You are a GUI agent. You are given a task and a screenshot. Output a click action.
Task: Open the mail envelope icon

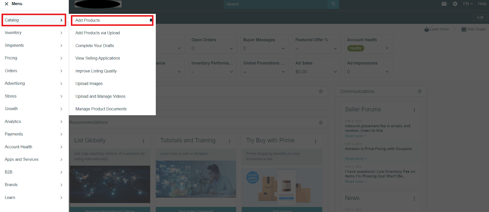pyautogui.click(x=444, y=4)
